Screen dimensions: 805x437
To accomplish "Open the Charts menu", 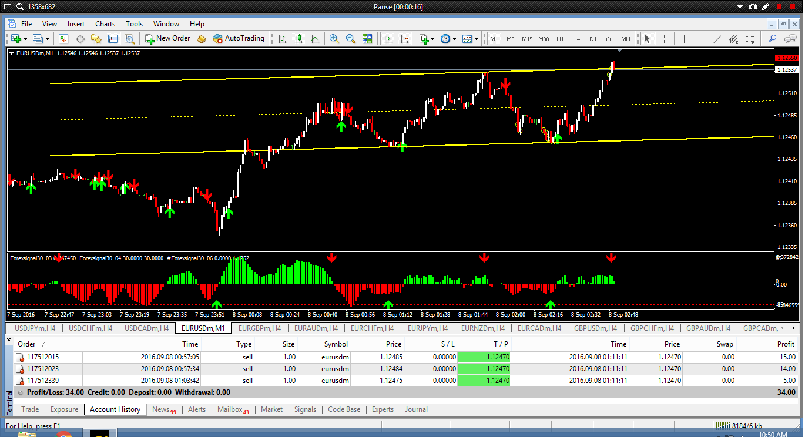I will 105,24.
